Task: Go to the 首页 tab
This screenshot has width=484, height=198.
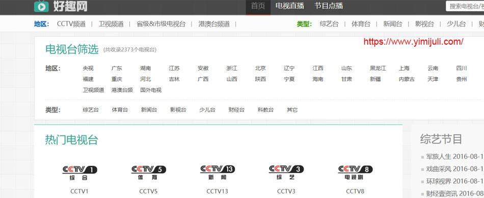Action: click(x=258, y=6)
